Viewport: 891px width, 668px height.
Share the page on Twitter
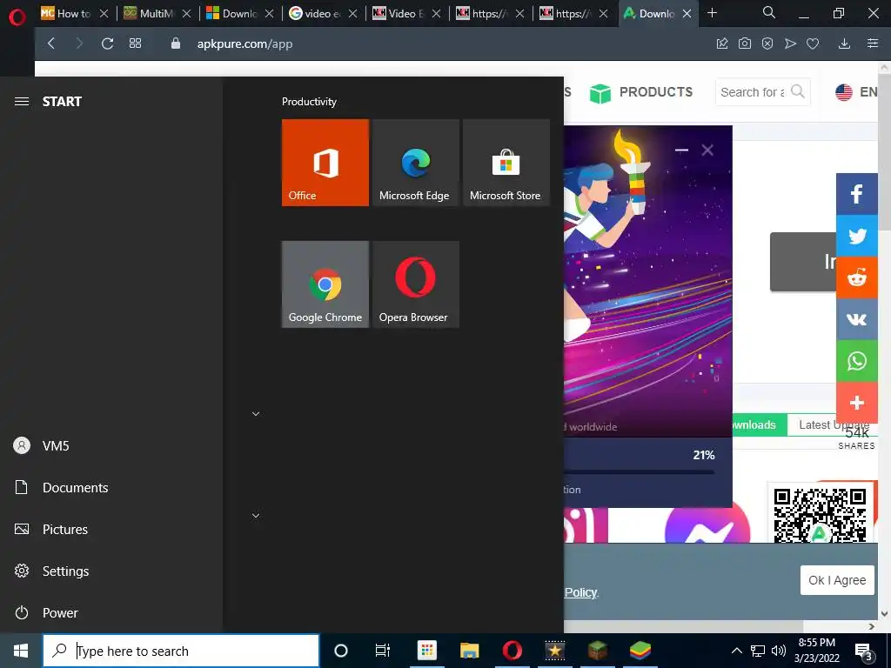coord(857,236)
